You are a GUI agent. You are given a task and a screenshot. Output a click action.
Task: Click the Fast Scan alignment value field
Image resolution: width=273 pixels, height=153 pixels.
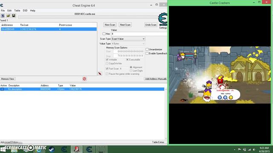pos(124,69)
